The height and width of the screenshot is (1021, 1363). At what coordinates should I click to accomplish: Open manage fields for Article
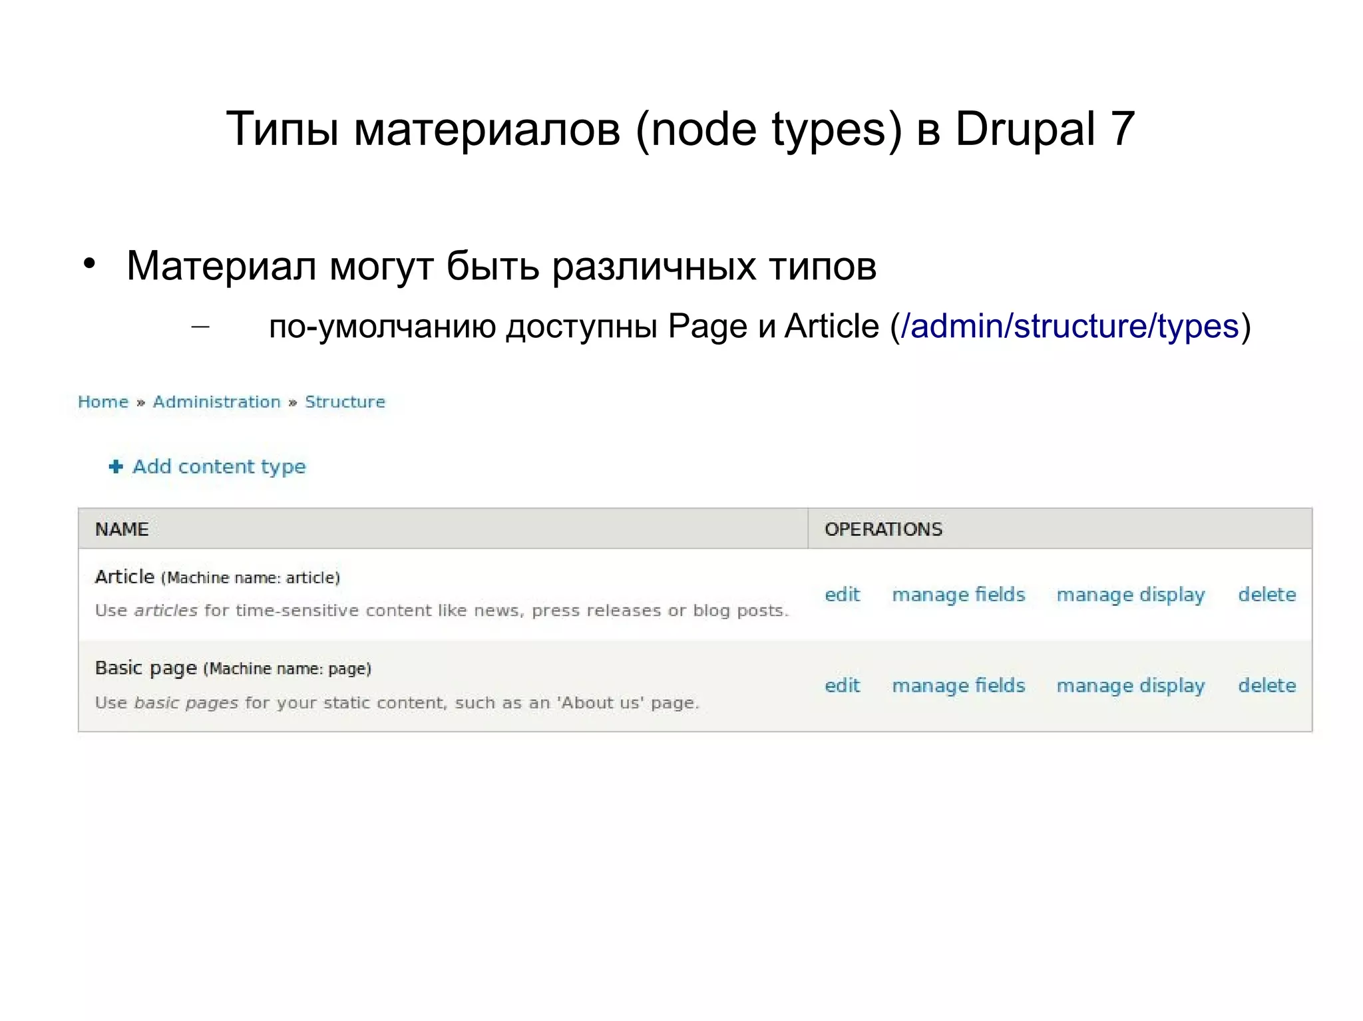(x=958, y=595)
